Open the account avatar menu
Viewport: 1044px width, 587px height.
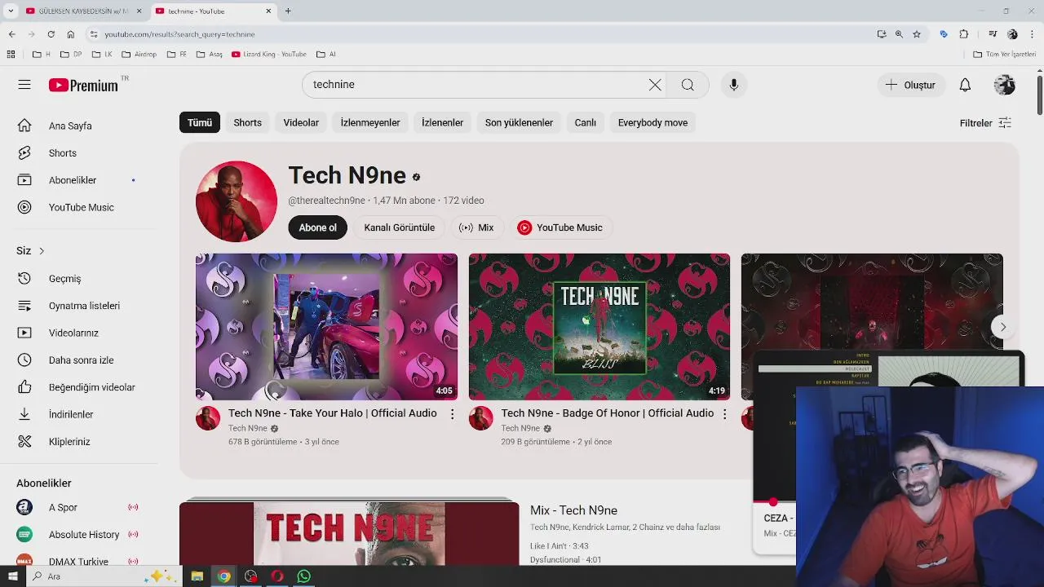tap(1005, 85)
